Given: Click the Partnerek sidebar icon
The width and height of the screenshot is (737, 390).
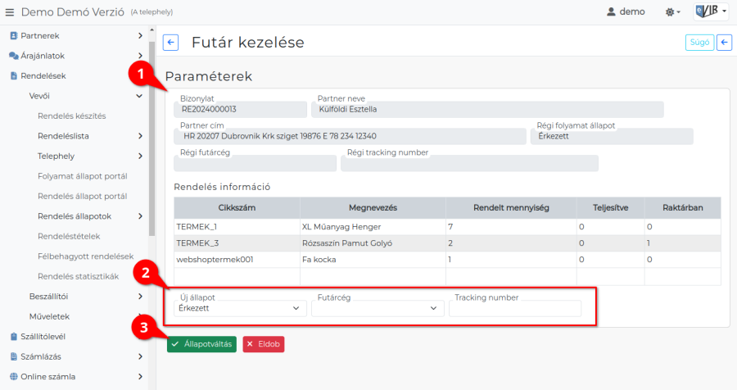Looking at the screenshot, I should click(13, 36).
